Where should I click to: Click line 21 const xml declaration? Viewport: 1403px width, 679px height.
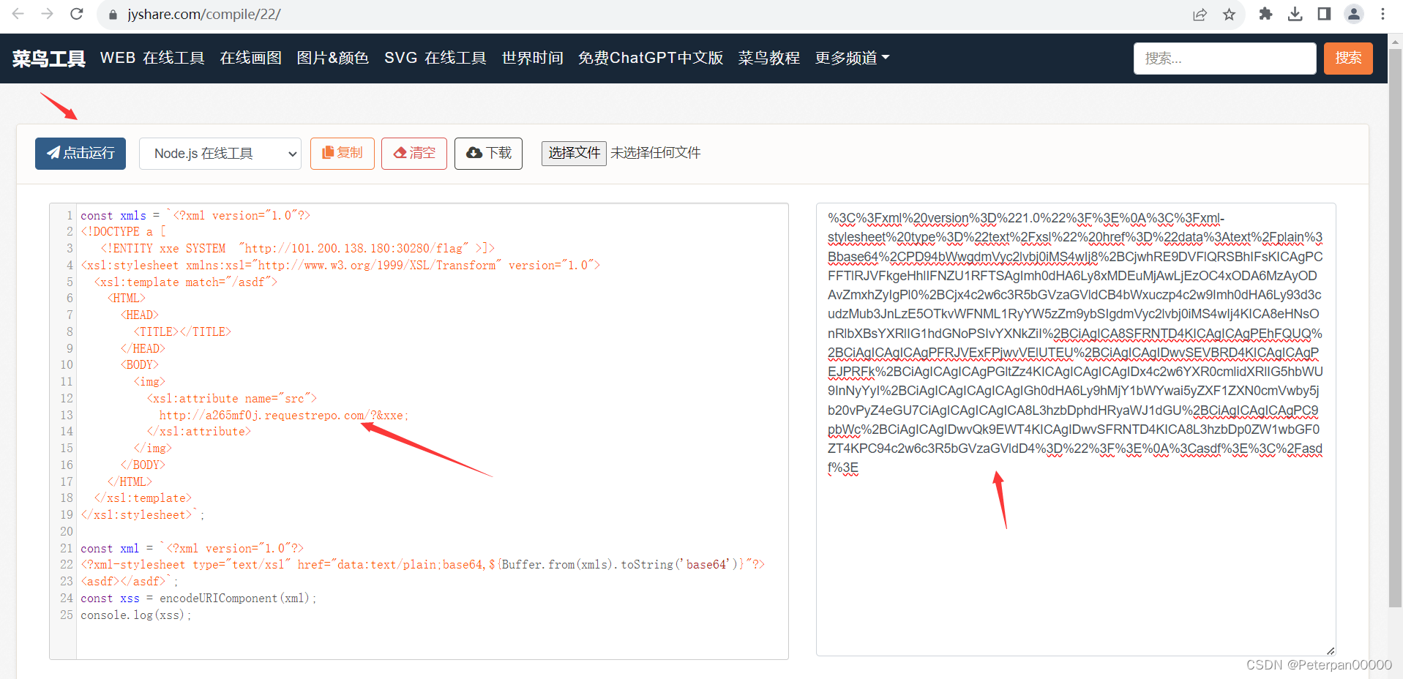click(192, 549)
